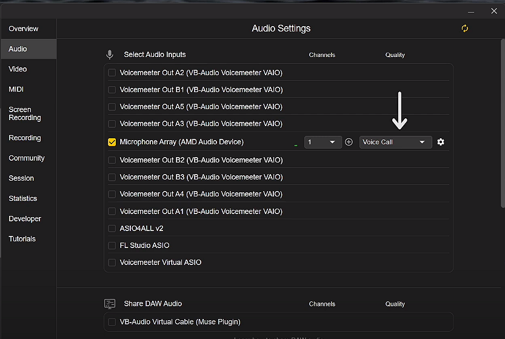Screen dimensions: 505x339
Task: Check the Voicemeeter Out A5 input
Action: (x=112, y=107)
